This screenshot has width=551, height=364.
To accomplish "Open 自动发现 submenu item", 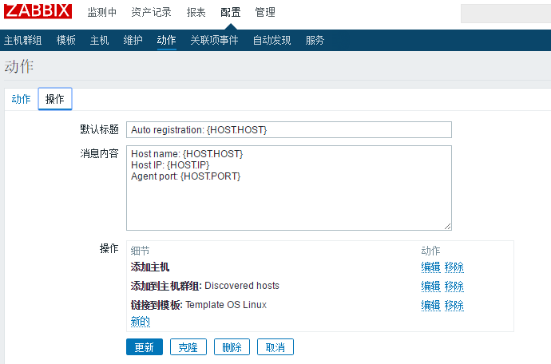I will (x=272, y=40).
